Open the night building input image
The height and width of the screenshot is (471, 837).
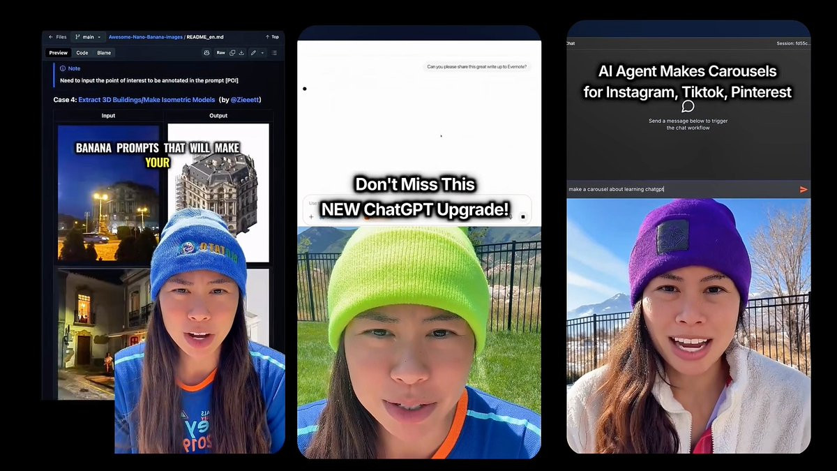108,193
